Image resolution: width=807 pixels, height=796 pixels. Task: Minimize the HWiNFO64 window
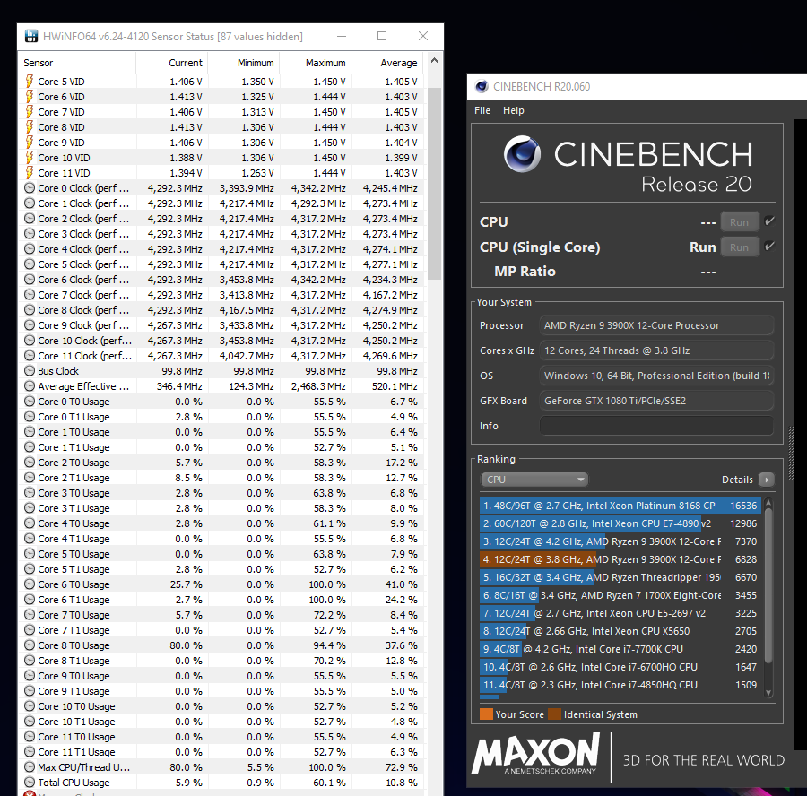pyautogui.click(x=342, y=36)
